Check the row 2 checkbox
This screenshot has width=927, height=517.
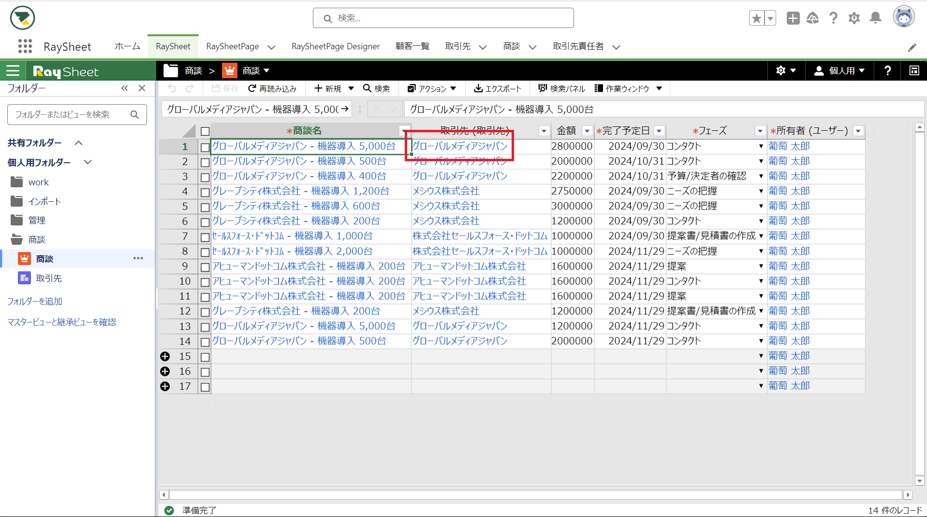tap(205, 162)
